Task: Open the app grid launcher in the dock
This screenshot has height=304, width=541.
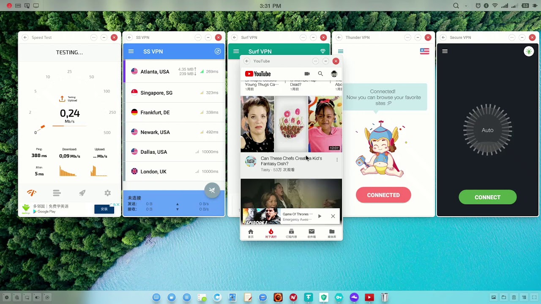Action: click(187, 298)
